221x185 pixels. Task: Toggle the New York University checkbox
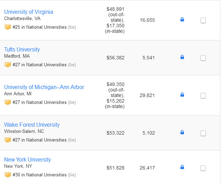click(203, 168)
